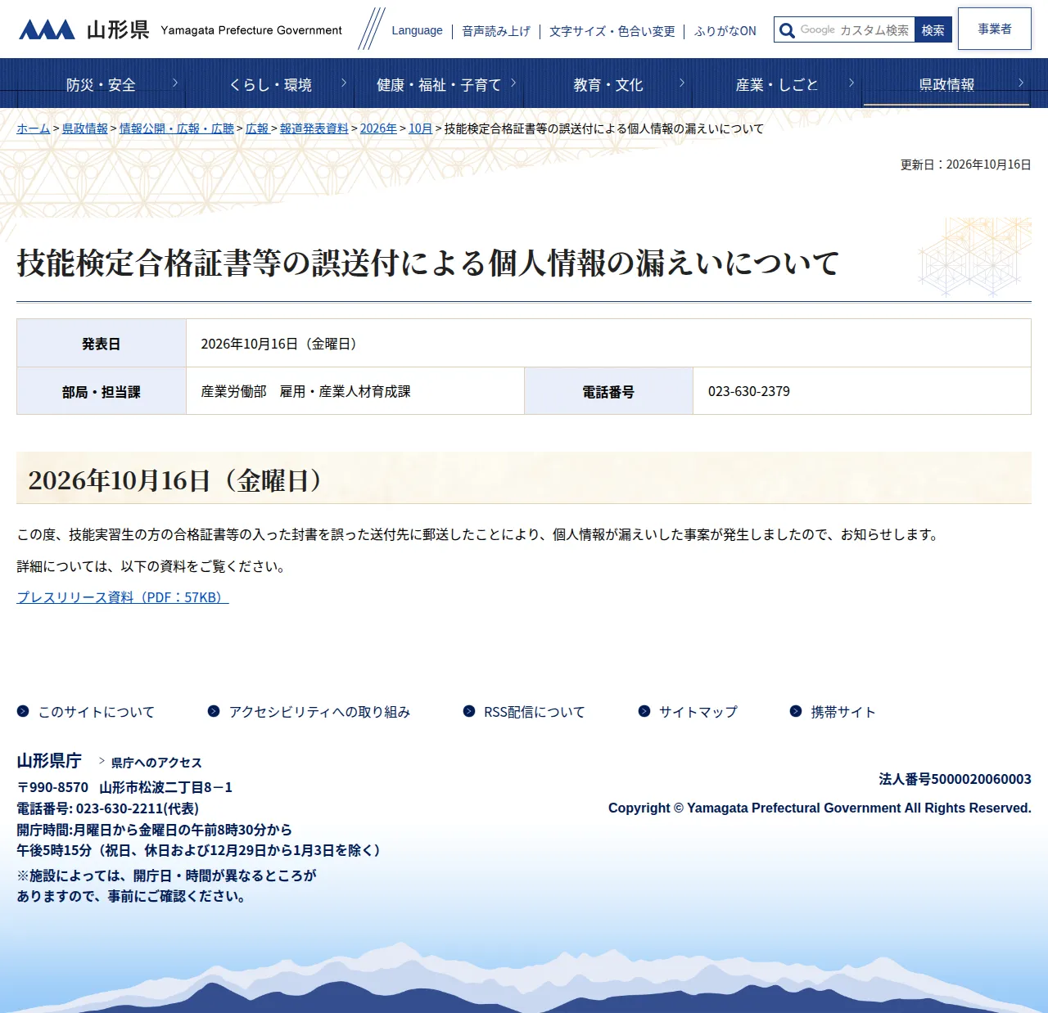Screen dimensions: 1048x1013
Task: Toggle furigana with ふりがなON
Action: [x=725, y=31]
